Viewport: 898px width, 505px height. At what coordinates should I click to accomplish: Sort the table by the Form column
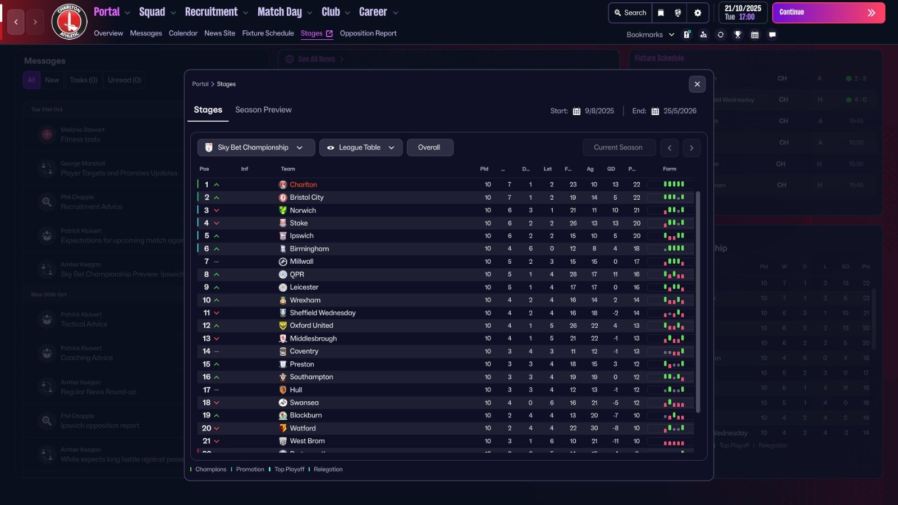670,169
